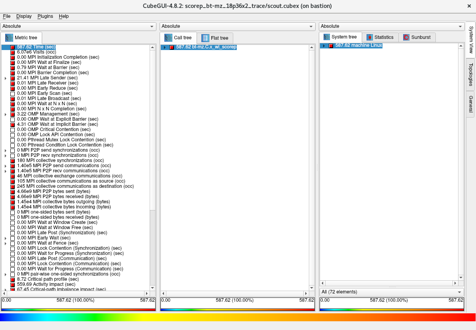Switch to the Topologies side tab

point(470,74)
